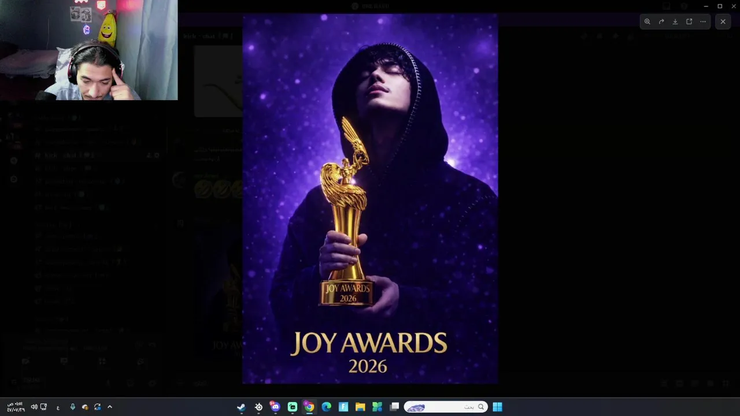Switch the Arabic input language indicator
The image size is (740, 416).
tap(58, 407)
